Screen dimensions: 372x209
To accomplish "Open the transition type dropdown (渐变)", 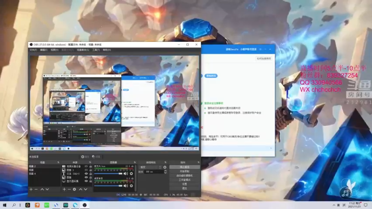I will pyautogui.click(x=150, y=167).
